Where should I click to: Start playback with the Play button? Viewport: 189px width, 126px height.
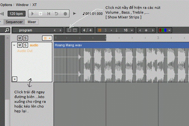(32, 14)
